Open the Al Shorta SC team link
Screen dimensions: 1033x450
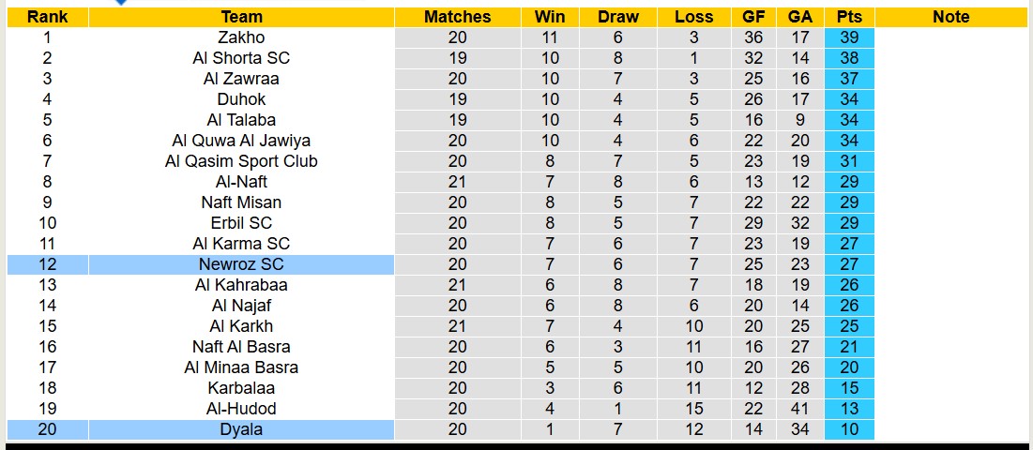coord(241,58)
